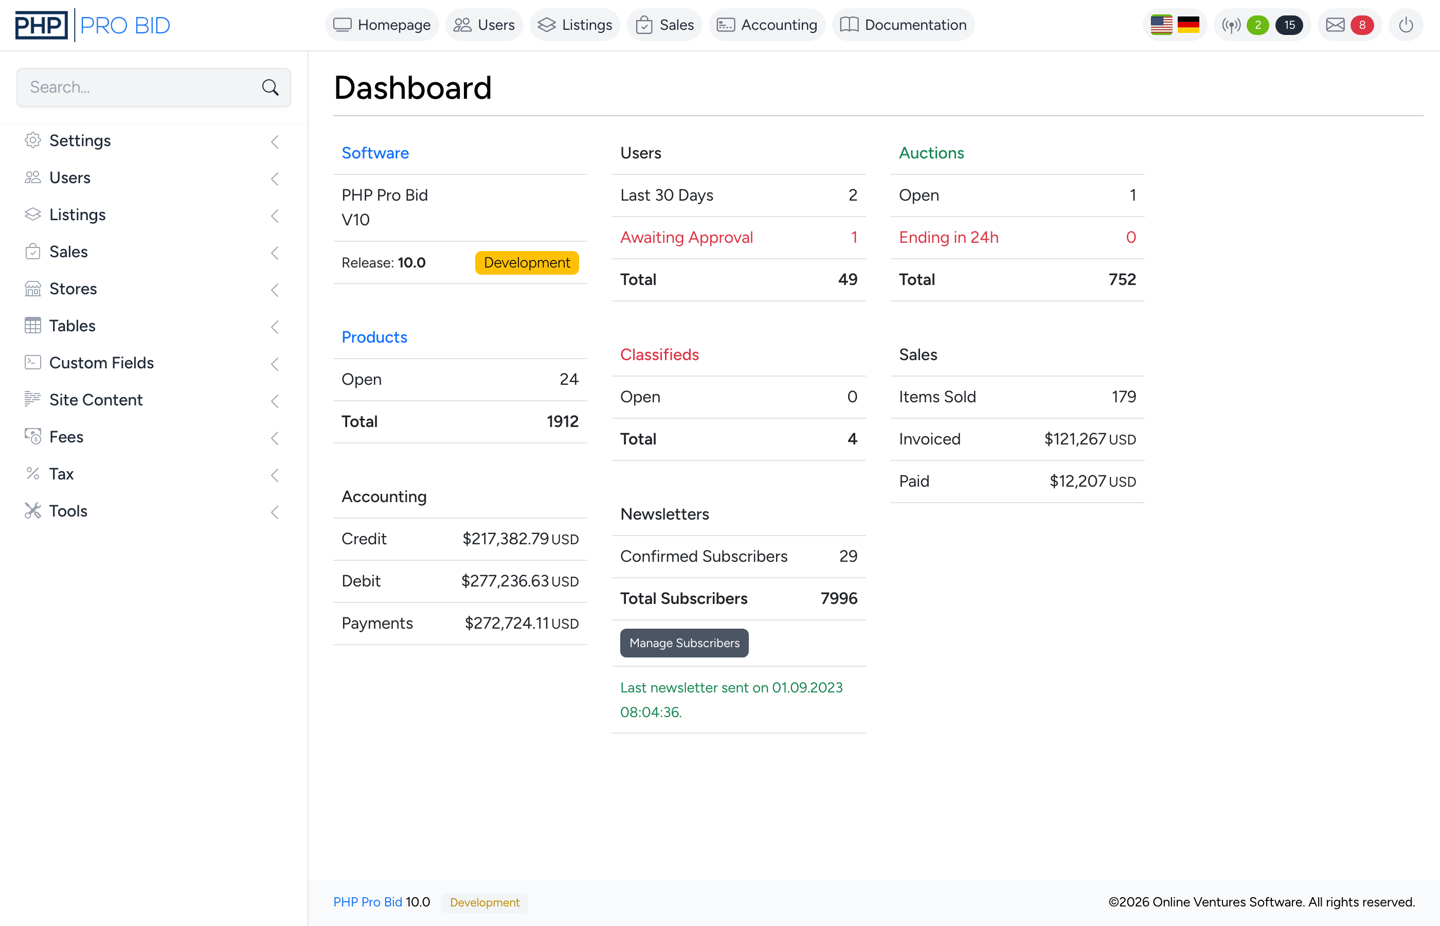The height and width of the screenshot is (926, 1440).
Task: Open the Auctions heading link
Action: click(931, 153)
